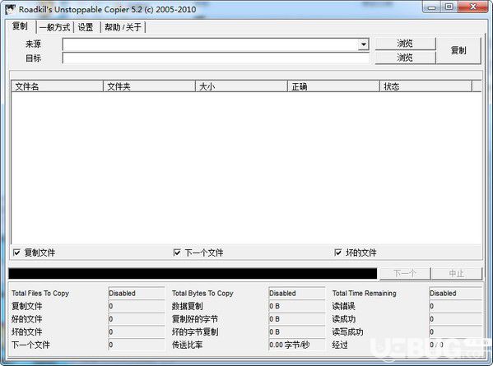
Task: Click the Total Bytes To Copy value box
Action: pos(297,293)
